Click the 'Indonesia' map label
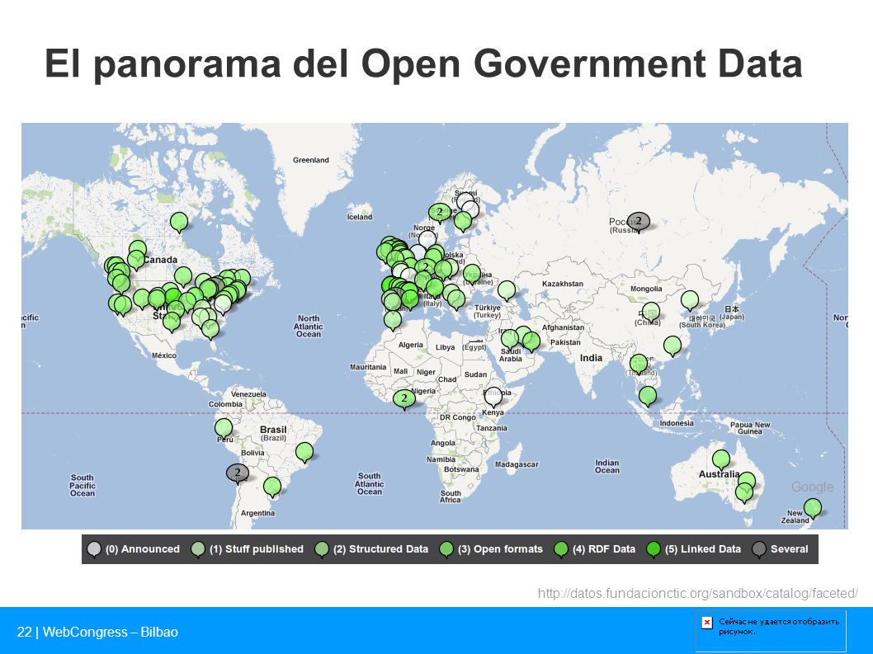873x654 pixels. (677, 423)
